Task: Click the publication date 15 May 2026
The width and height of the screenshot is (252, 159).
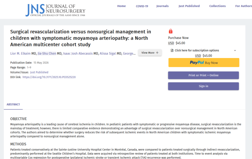Action: [x=41, y=63]
